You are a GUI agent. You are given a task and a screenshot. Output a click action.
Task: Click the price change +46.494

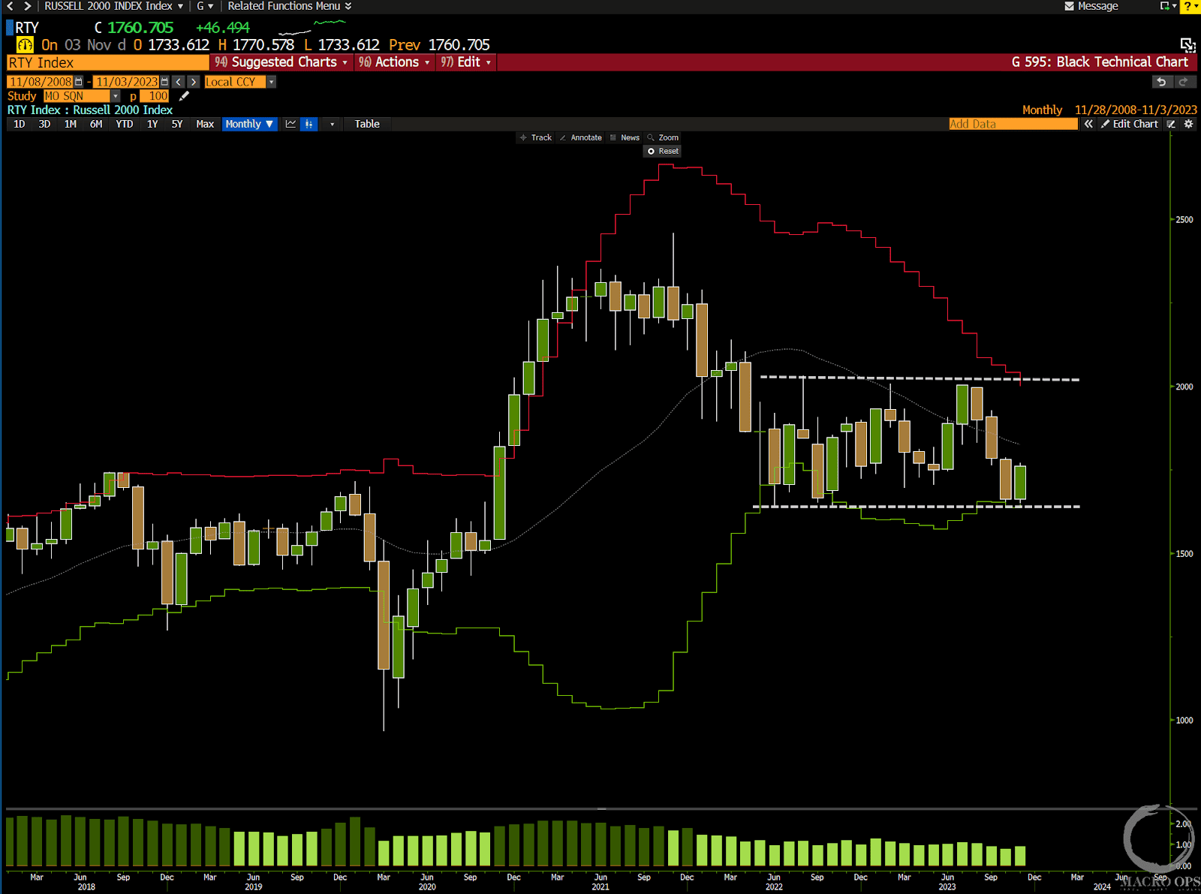pos(222,28)
